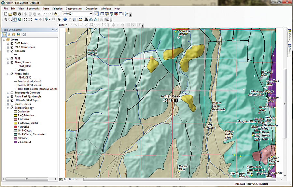
Task: Toggle the PLSS layer checkbox
Action: (x=12, y=59)
